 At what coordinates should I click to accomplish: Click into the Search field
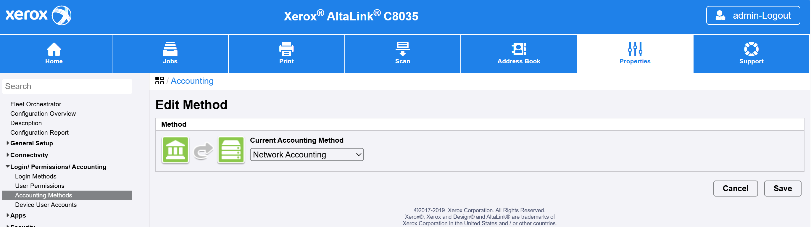click(x=67, y=86)
